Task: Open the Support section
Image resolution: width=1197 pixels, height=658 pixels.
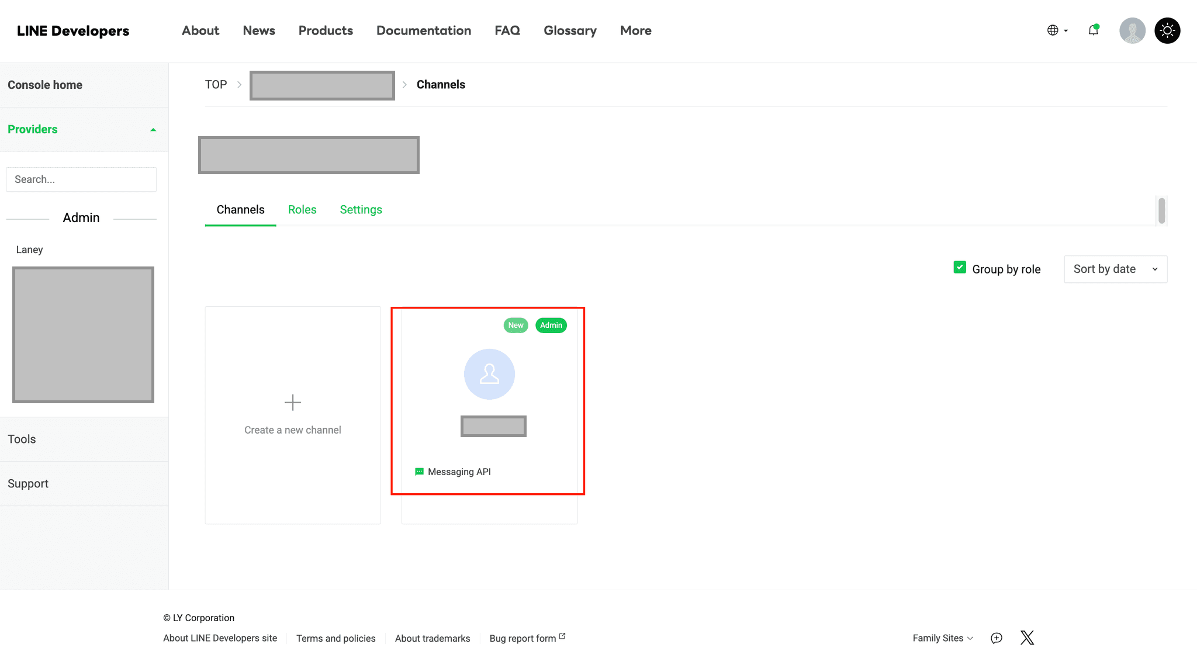Action: pos(84,483)
